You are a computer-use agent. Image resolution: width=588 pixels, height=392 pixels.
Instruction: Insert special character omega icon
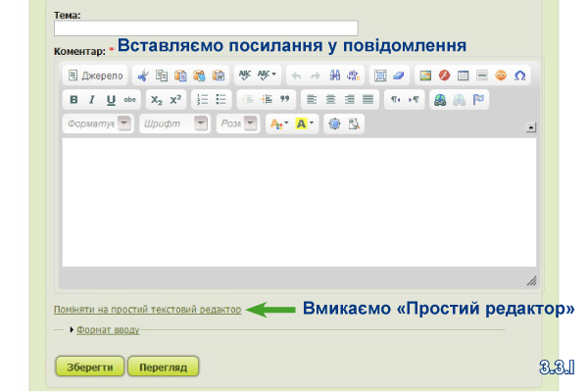point(519,75)
